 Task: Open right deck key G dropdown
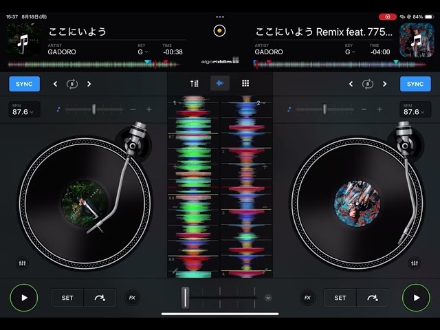pos(350,52)
